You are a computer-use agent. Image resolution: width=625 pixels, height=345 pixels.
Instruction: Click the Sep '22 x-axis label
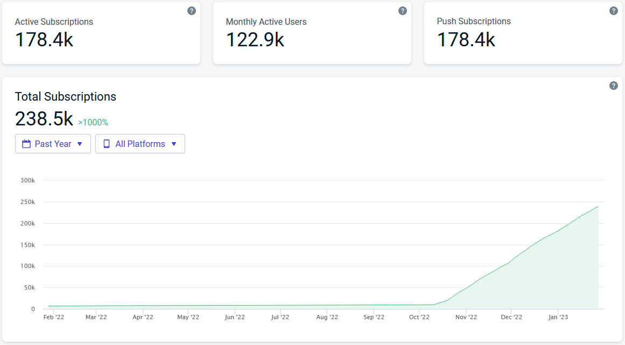(374, 317)
